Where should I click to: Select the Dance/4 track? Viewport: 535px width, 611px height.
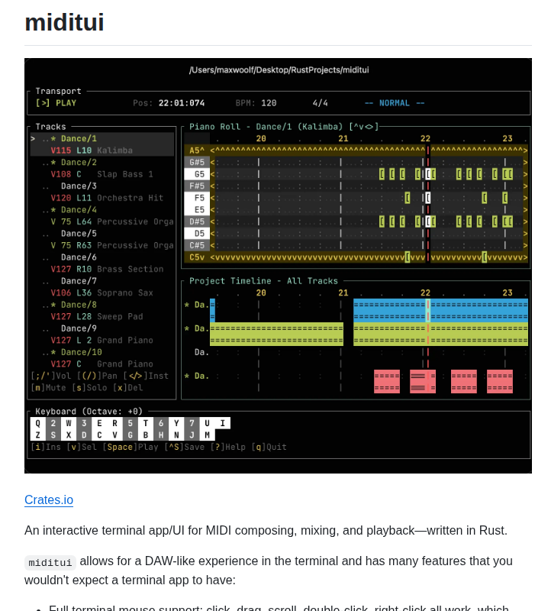click(x=79, y=210)
